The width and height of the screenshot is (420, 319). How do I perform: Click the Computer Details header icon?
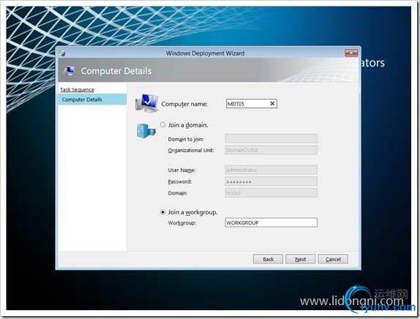(70, 71)
